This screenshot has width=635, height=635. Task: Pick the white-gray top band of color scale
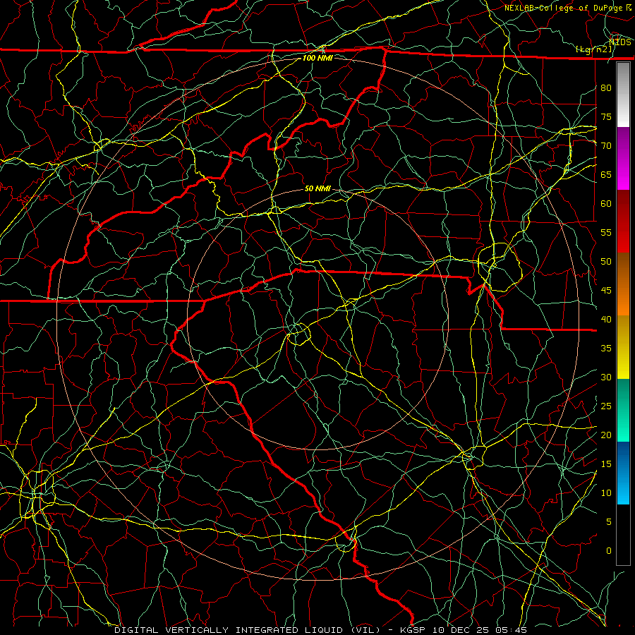tap(623, 95)
